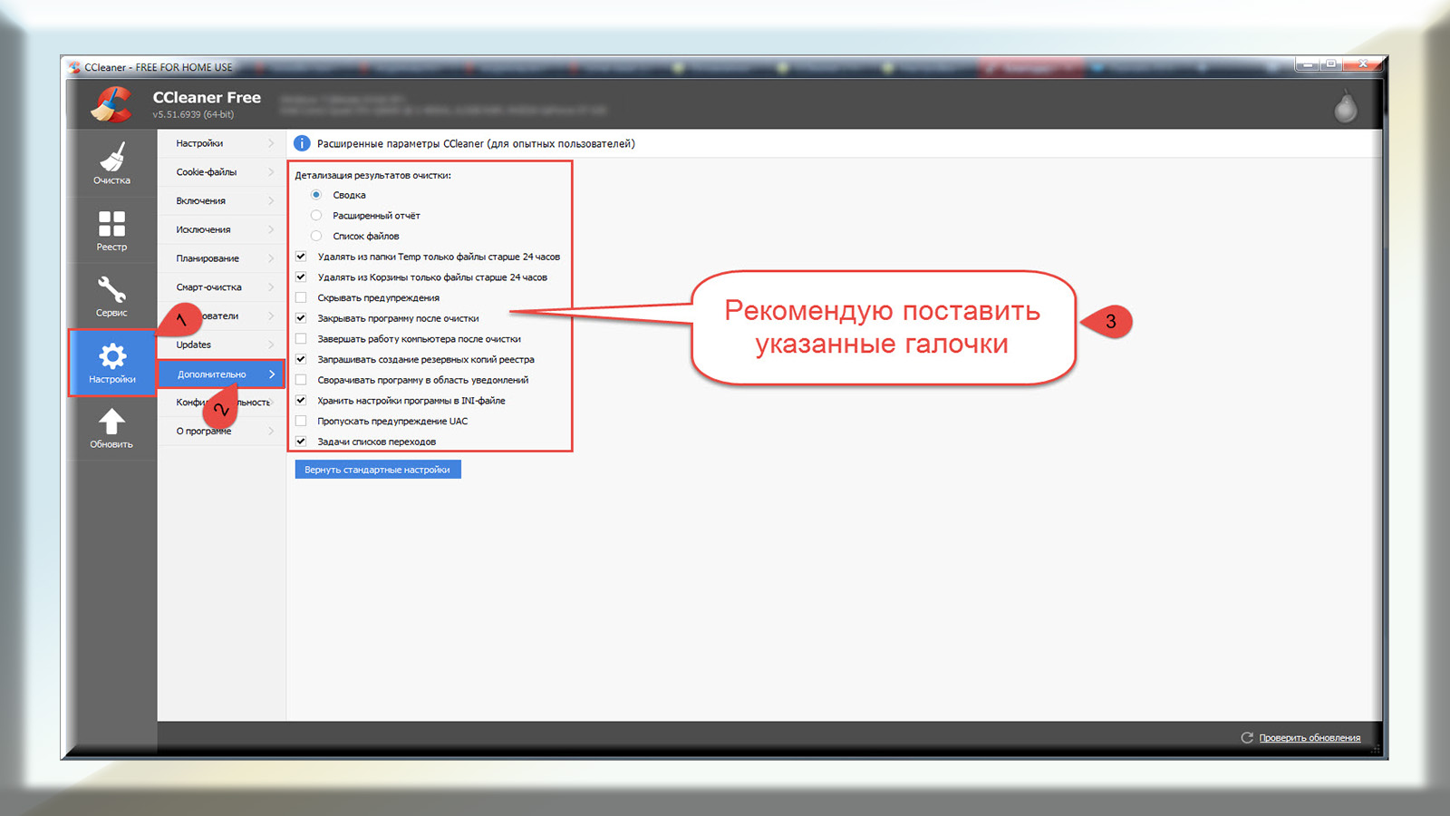1450x816 pixels.
Task: Select the Дополнительно submenu item
Action: pyautogui.click(x=221, y=374)
